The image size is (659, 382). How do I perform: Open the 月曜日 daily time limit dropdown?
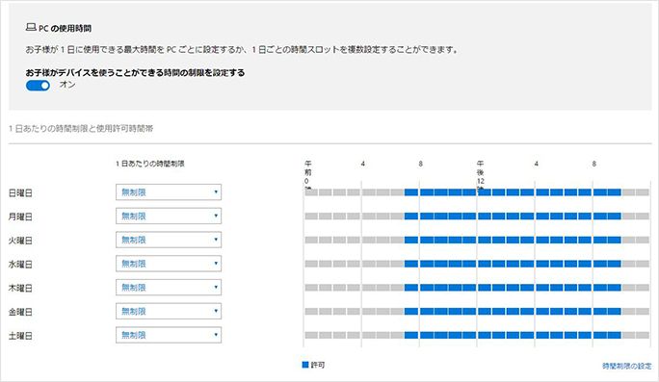tap(169, 216)
